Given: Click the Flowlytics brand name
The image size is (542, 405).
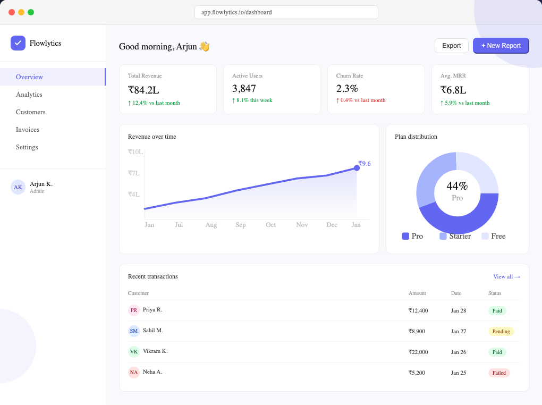Looking at the screenshot, I should tap(45, 43).
